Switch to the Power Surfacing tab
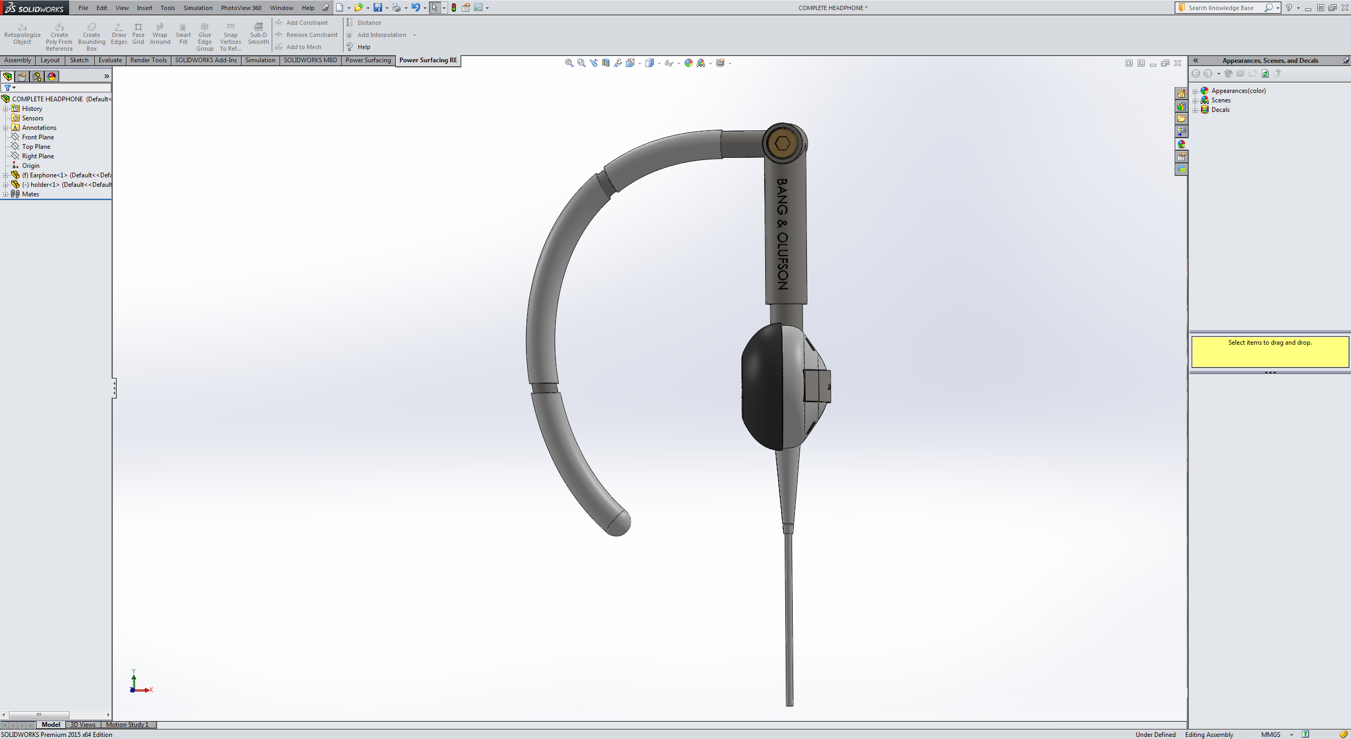 [368, 60]
